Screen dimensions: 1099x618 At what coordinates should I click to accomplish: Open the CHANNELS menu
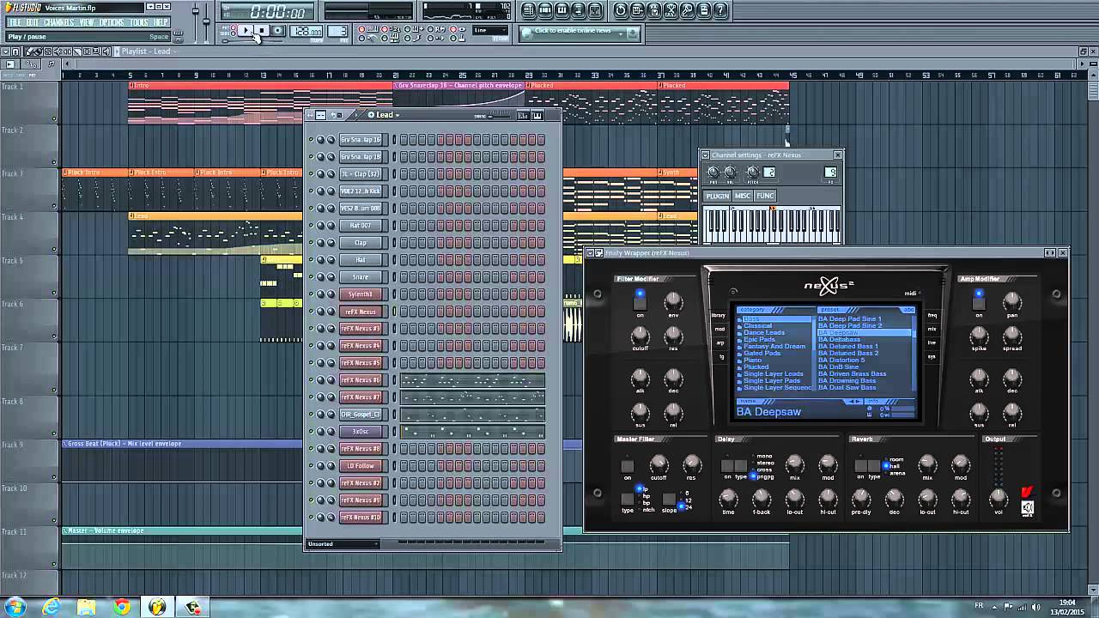[x=59, y=22]
